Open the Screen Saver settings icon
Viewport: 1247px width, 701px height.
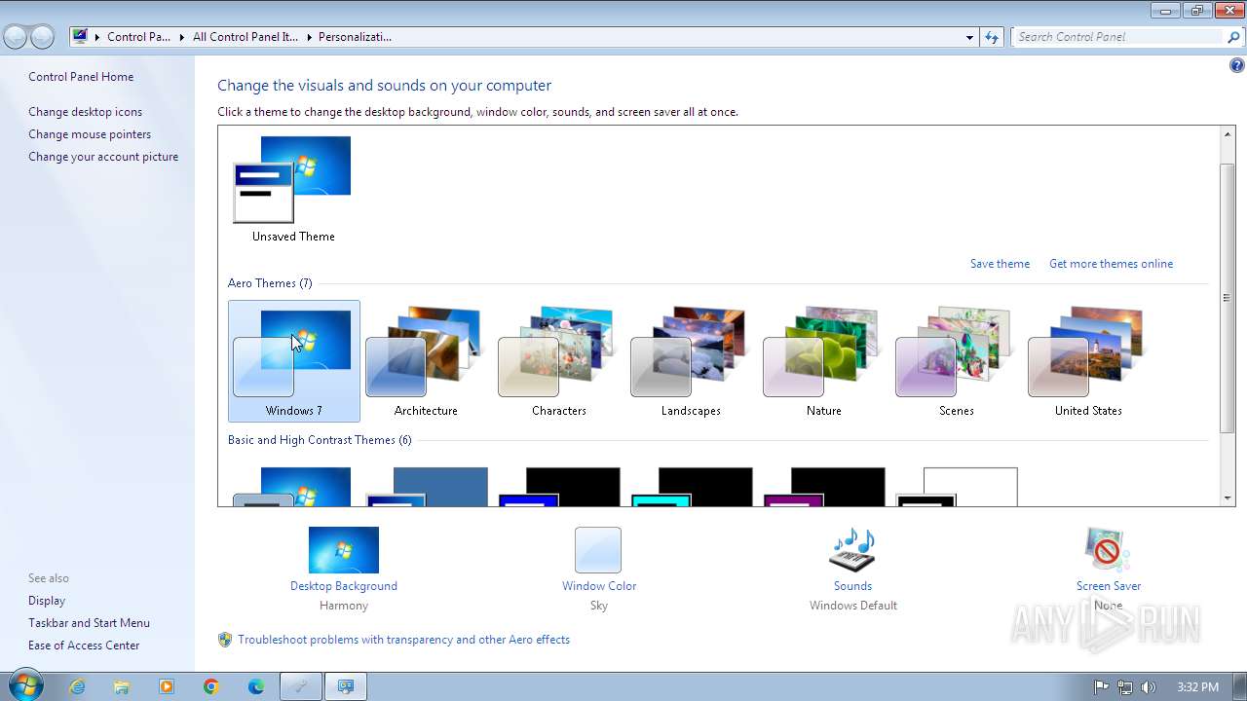[x=1108, y=550]
